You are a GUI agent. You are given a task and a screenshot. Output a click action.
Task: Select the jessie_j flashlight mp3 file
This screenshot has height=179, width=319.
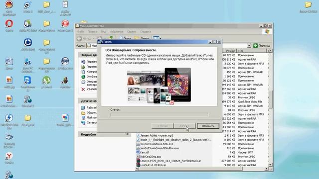[x=176, y=140]
